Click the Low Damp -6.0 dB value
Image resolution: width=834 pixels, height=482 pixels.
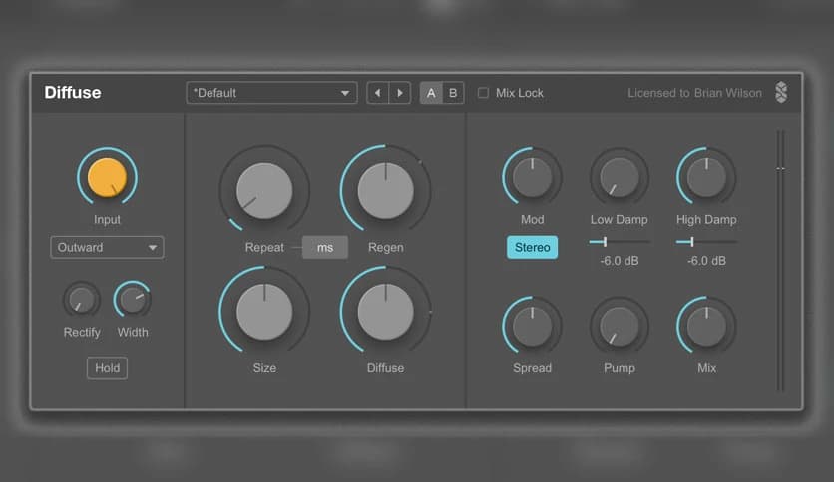[x=620, y=261]
